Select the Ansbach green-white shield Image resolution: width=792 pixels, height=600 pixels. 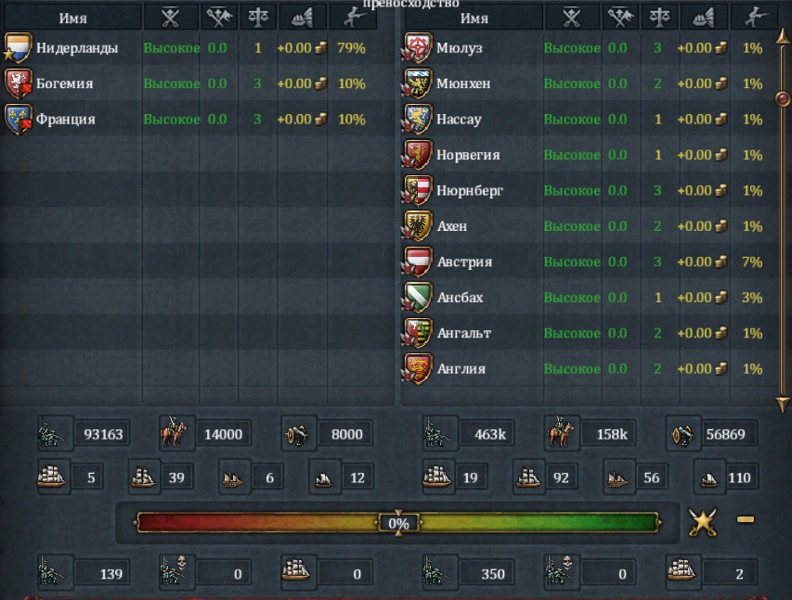point(417,298)
